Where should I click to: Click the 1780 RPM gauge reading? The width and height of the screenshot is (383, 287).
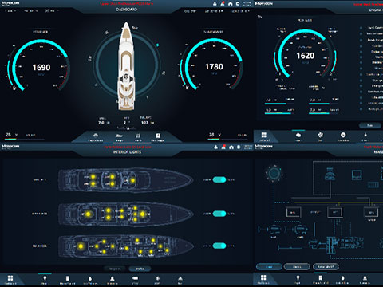pos(214,67)
